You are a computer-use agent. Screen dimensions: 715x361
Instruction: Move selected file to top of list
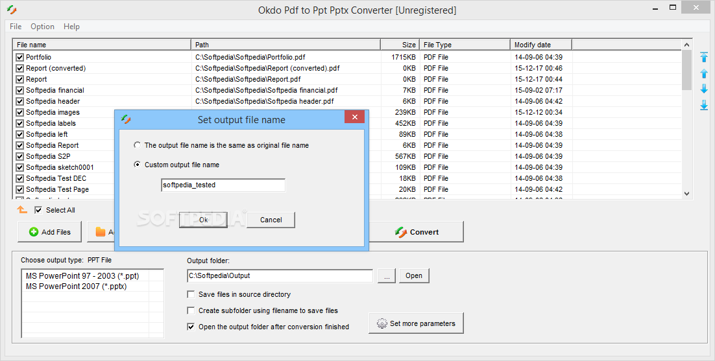[703, 57]
